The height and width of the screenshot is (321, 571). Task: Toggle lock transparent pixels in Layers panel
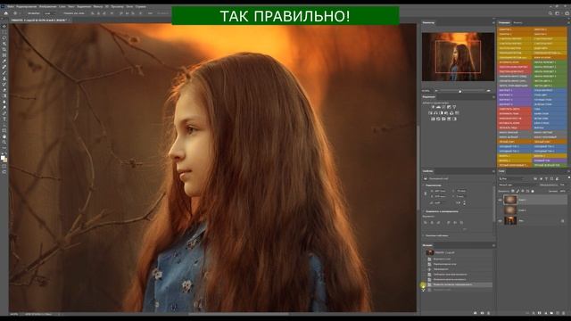pos(513,191)
